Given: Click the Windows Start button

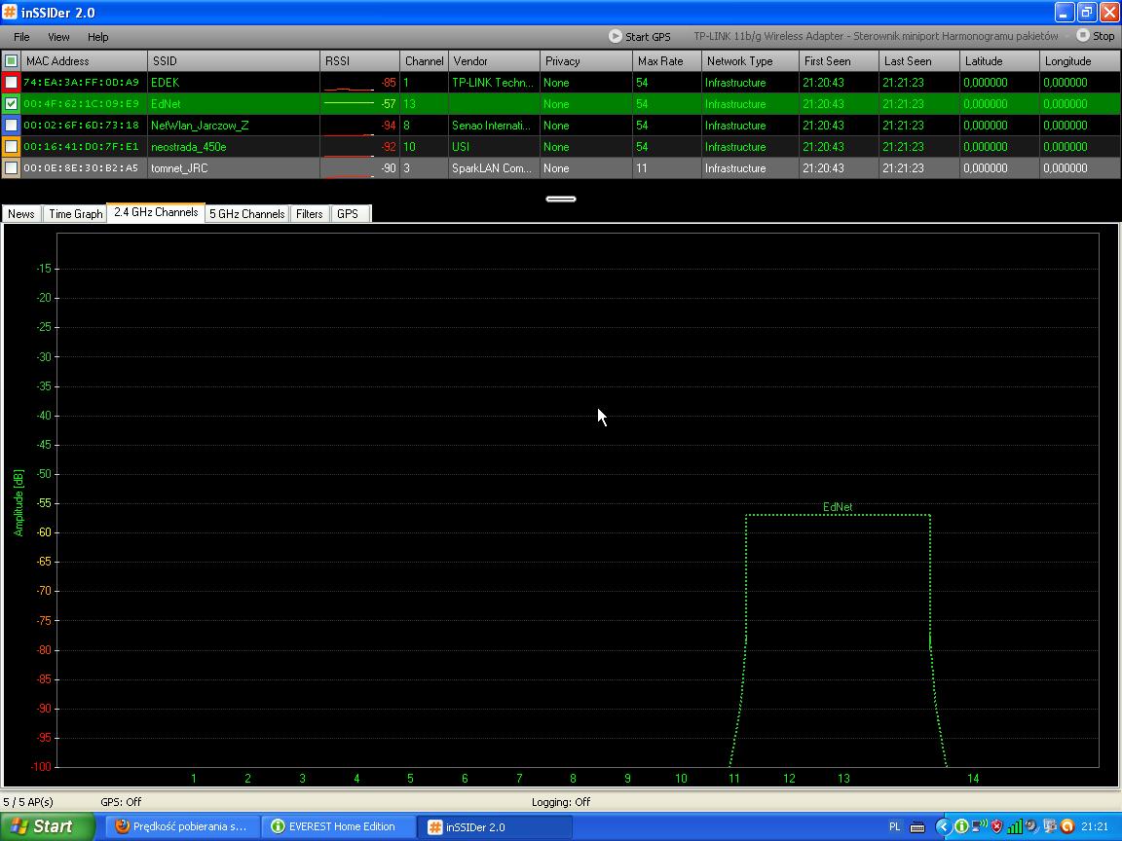Looking at the screenshot, I should click(47, 826).
